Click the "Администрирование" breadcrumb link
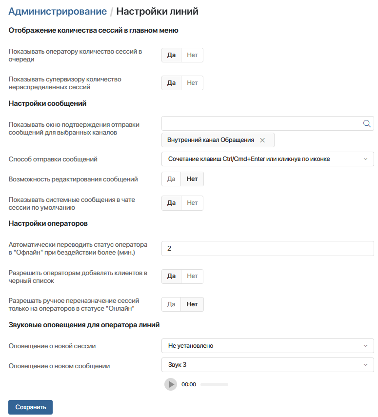Viewport: 378px width, 417px height. click(x=54, y=11)
